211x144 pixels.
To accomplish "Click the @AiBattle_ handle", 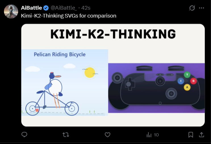I will [64, 8].
